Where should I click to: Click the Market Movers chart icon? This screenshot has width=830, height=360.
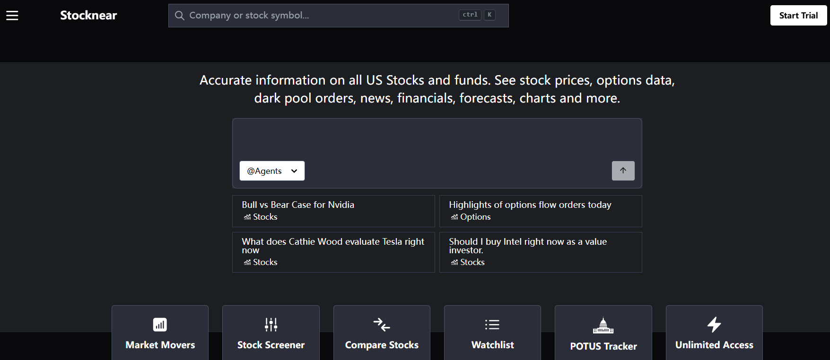(x=160, y=325)
